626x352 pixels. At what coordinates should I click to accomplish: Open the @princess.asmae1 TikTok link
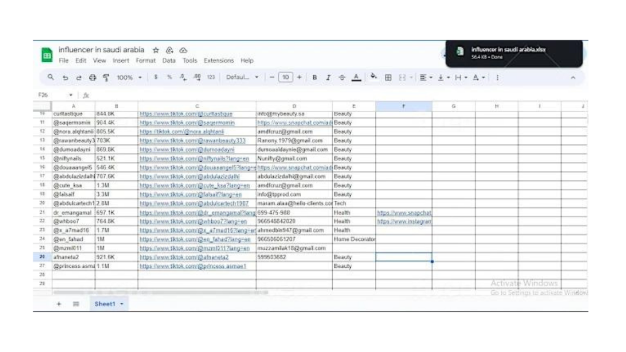coord(193,266)
